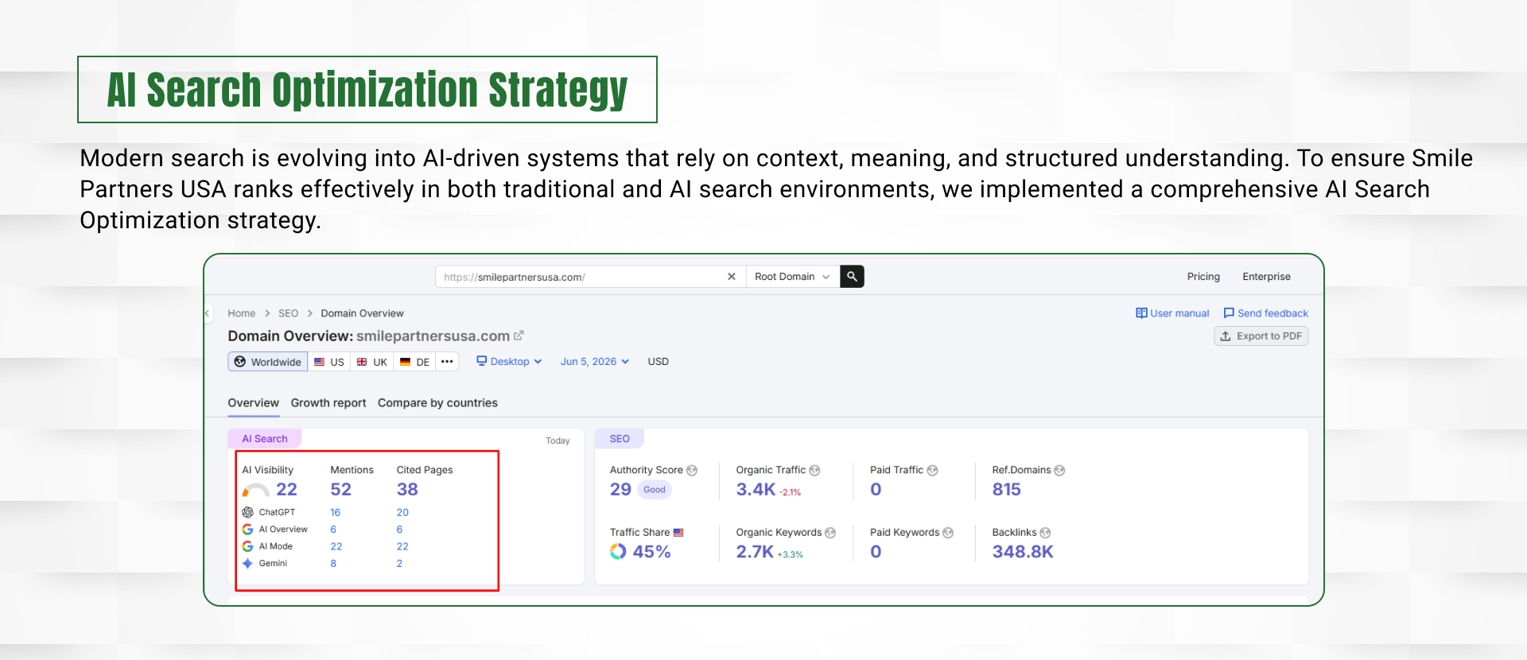This screenshot has width=1527, height=660.
Task: Switch to the Compare by countries tab
Action: (437, 403)
